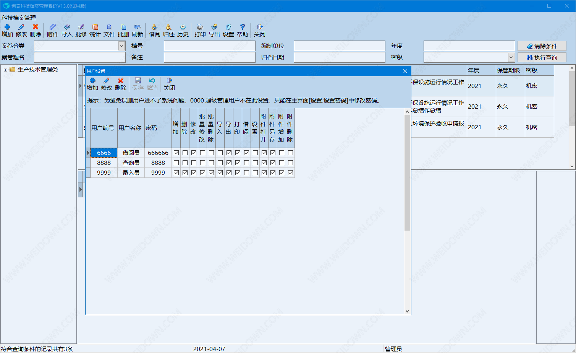Image resolution: width=576 pixels, height=353 pixels.
Task: Click the 归档日期 input field
Action: (x=340, y=57)
